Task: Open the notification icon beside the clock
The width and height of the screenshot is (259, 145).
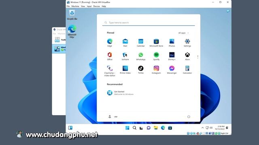Action: [227, 128]
